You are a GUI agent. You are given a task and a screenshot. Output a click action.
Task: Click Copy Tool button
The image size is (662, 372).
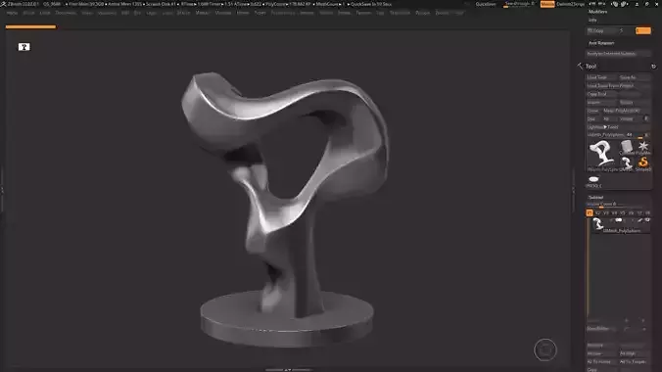(x=601, y=94)
